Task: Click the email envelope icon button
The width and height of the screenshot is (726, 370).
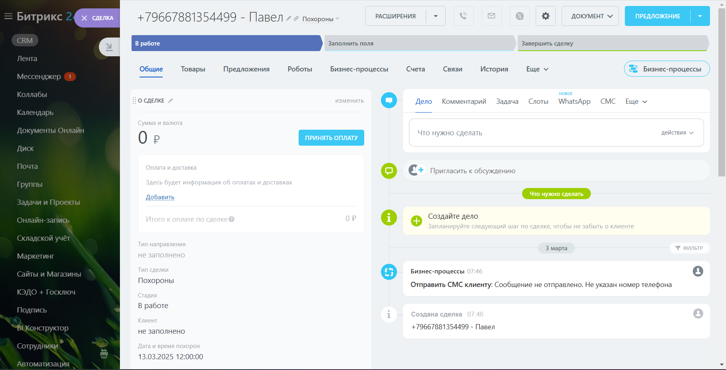Action: [491, 16]
